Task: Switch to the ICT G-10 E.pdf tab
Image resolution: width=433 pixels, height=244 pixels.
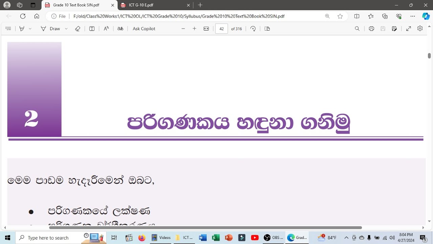Action: pos(155,5)
